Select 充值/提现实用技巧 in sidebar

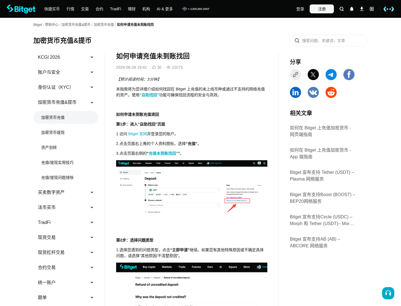[66, 162]
